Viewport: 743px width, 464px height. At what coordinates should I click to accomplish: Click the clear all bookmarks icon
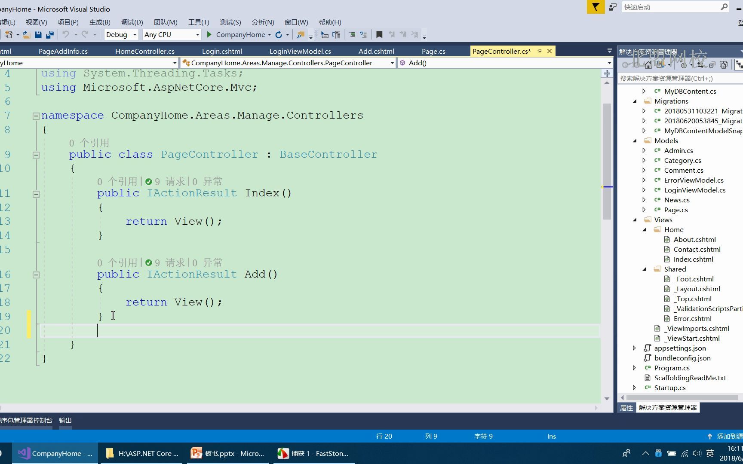click(x=414, y=34)
